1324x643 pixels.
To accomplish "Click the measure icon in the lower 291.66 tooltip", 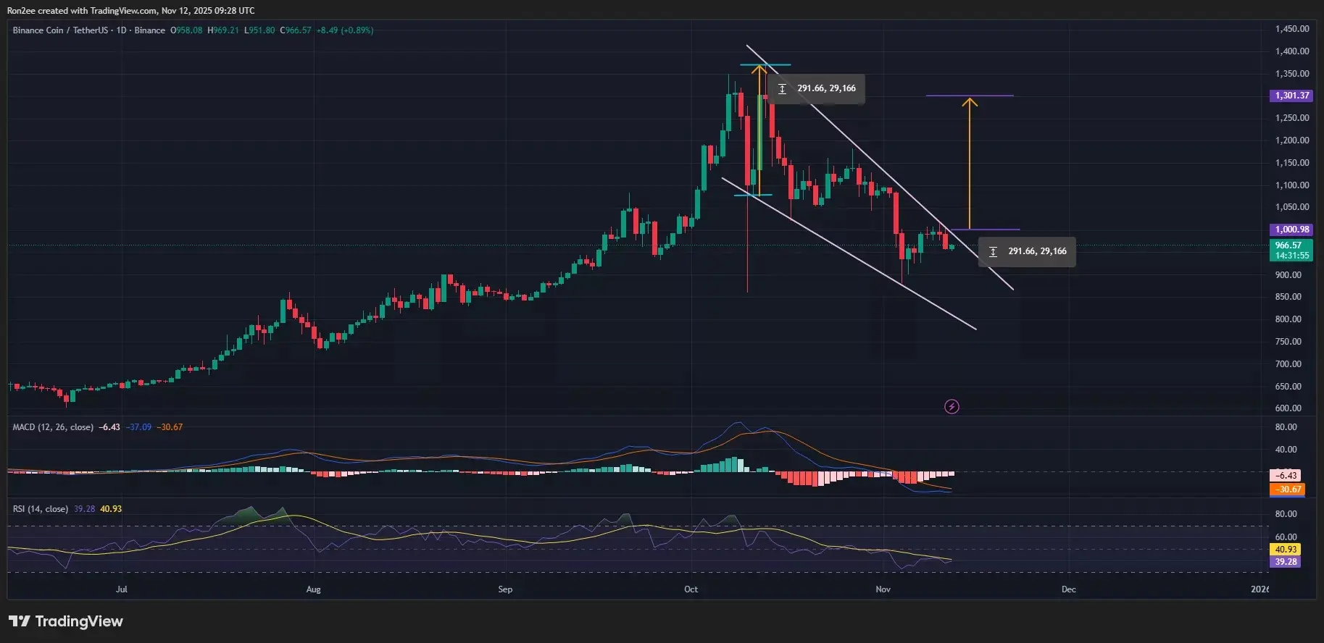I will (x=993, y=252).
